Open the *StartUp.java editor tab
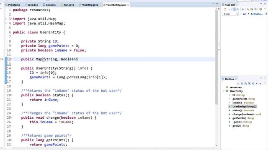Screen dimensions: 268x150 coord(89,5)
